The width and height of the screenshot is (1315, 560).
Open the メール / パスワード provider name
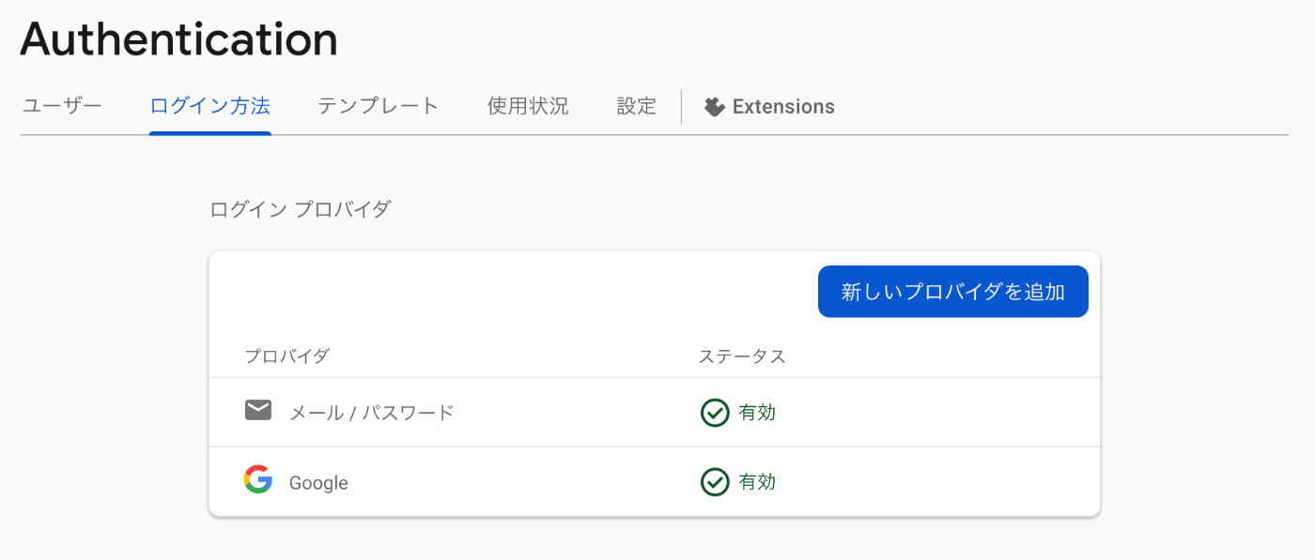point(371,413)
